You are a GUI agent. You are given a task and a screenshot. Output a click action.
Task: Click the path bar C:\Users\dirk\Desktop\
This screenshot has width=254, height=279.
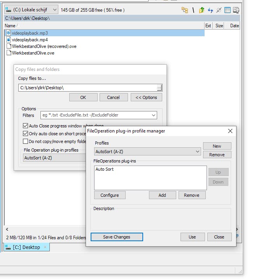click(122, 18)
